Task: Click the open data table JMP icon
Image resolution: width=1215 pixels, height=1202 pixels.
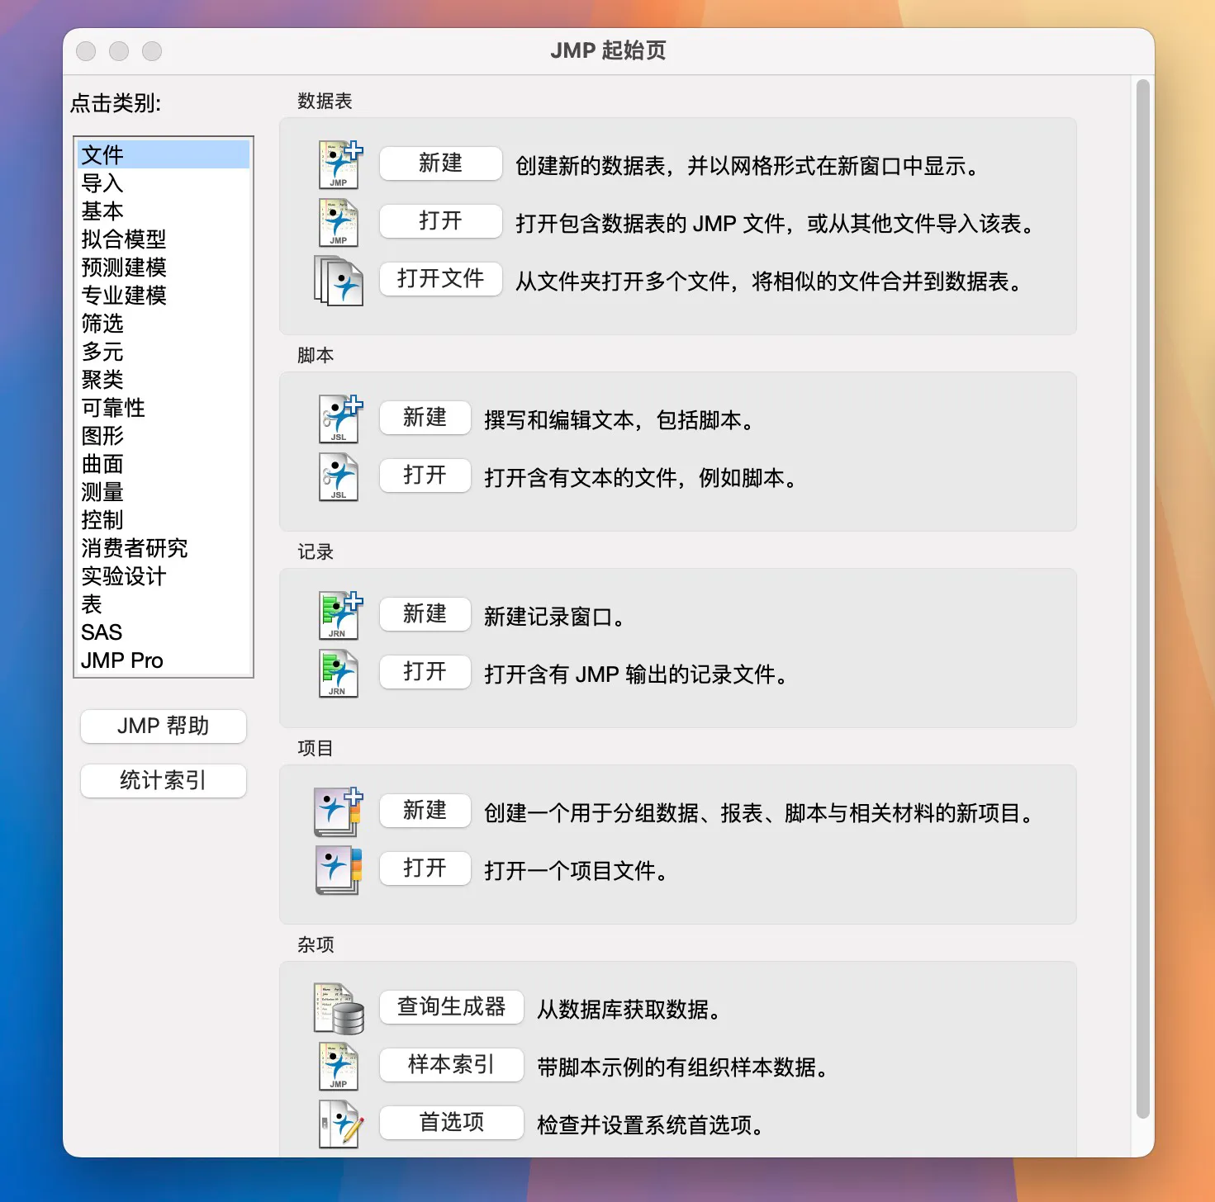Action: click(x=339, y=223)
